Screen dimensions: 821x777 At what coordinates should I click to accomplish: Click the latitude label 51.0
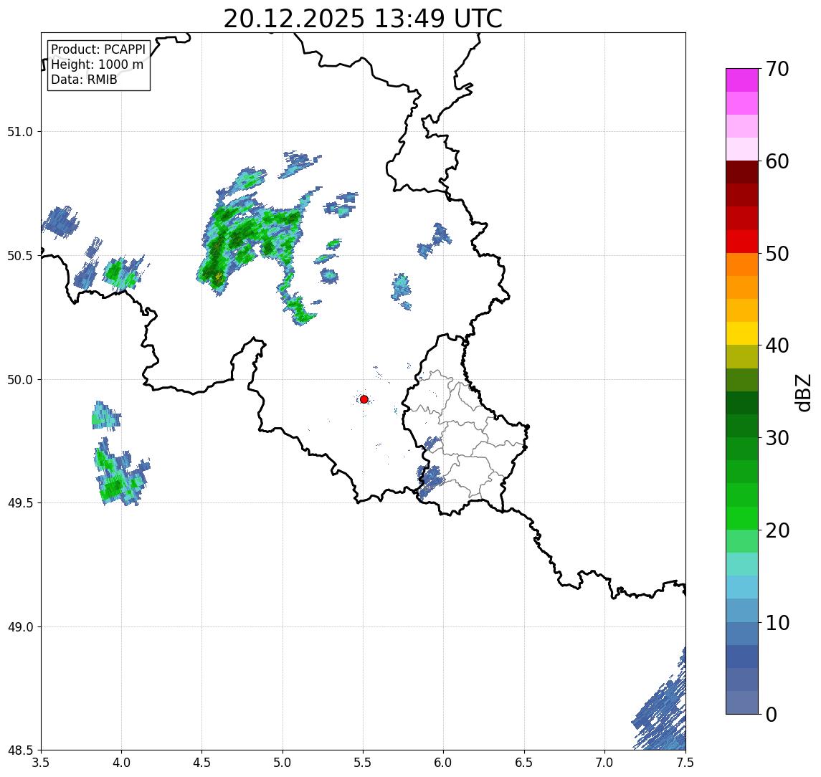pyautogui.click(x=19, y=131)
